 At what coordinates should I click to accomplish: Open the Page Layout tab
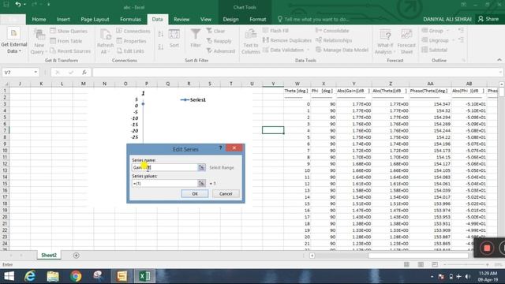95,19
